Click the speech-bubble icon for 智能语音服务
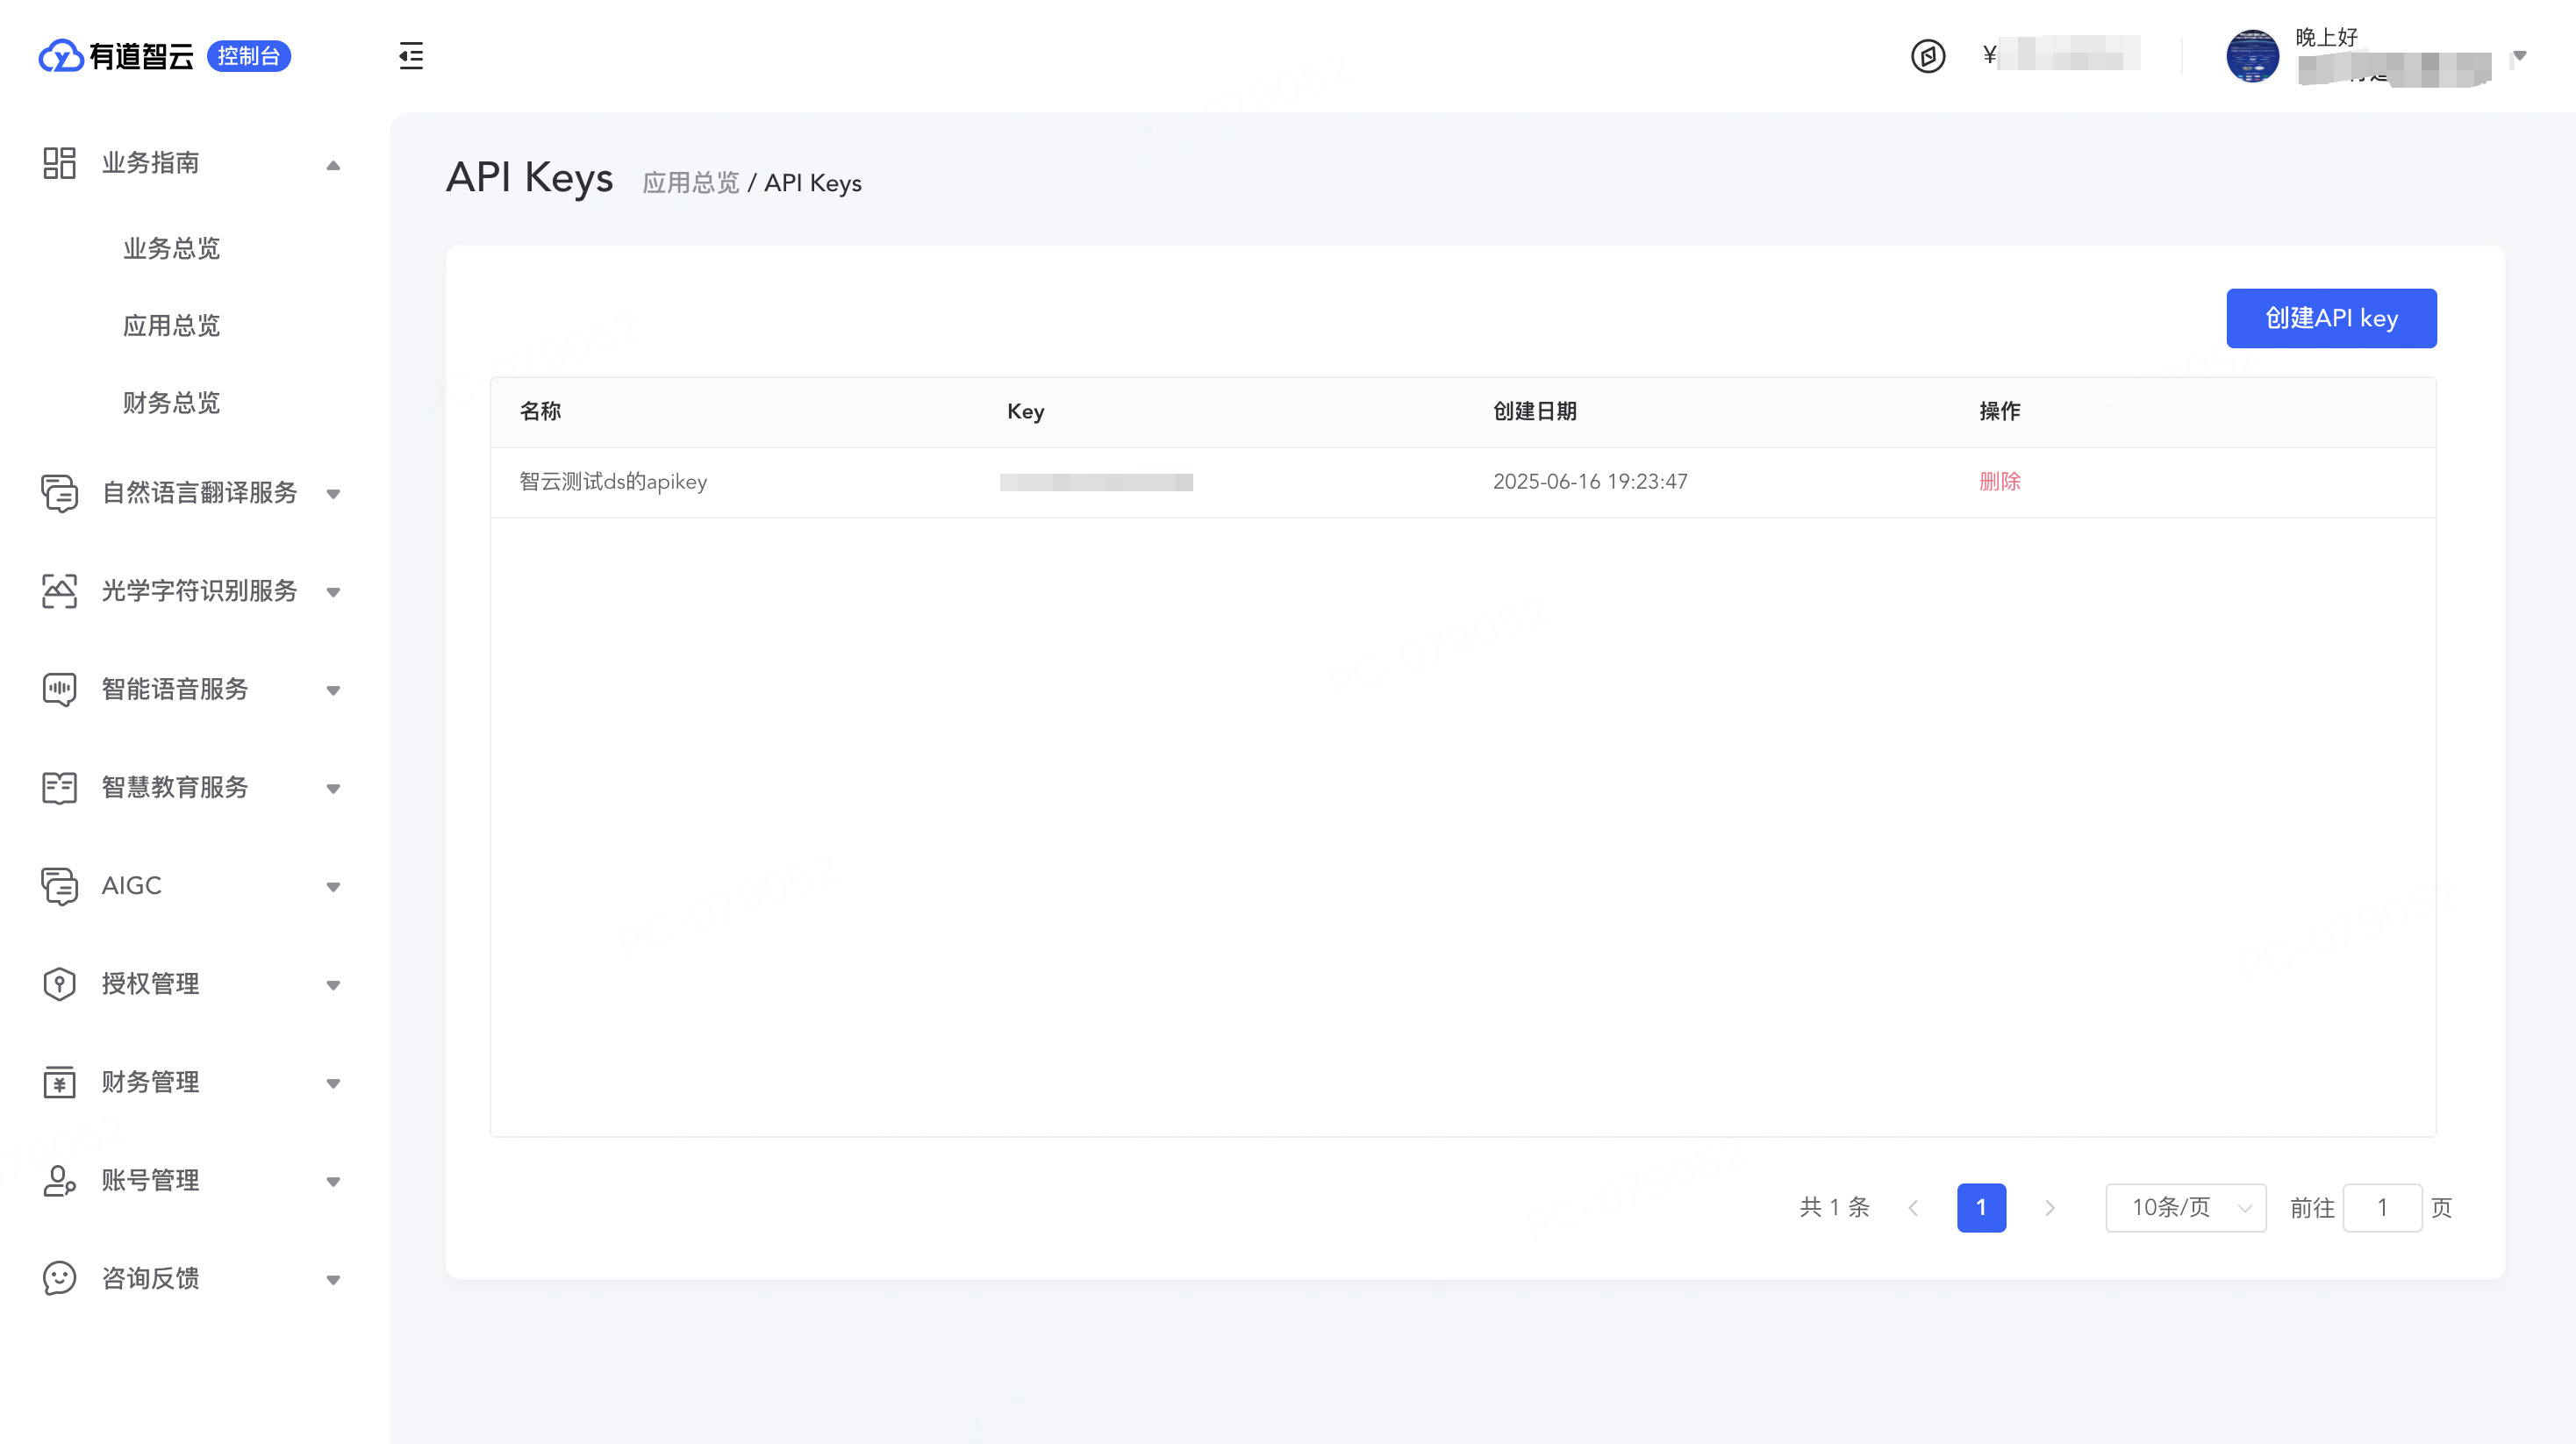 pos(59,689)
